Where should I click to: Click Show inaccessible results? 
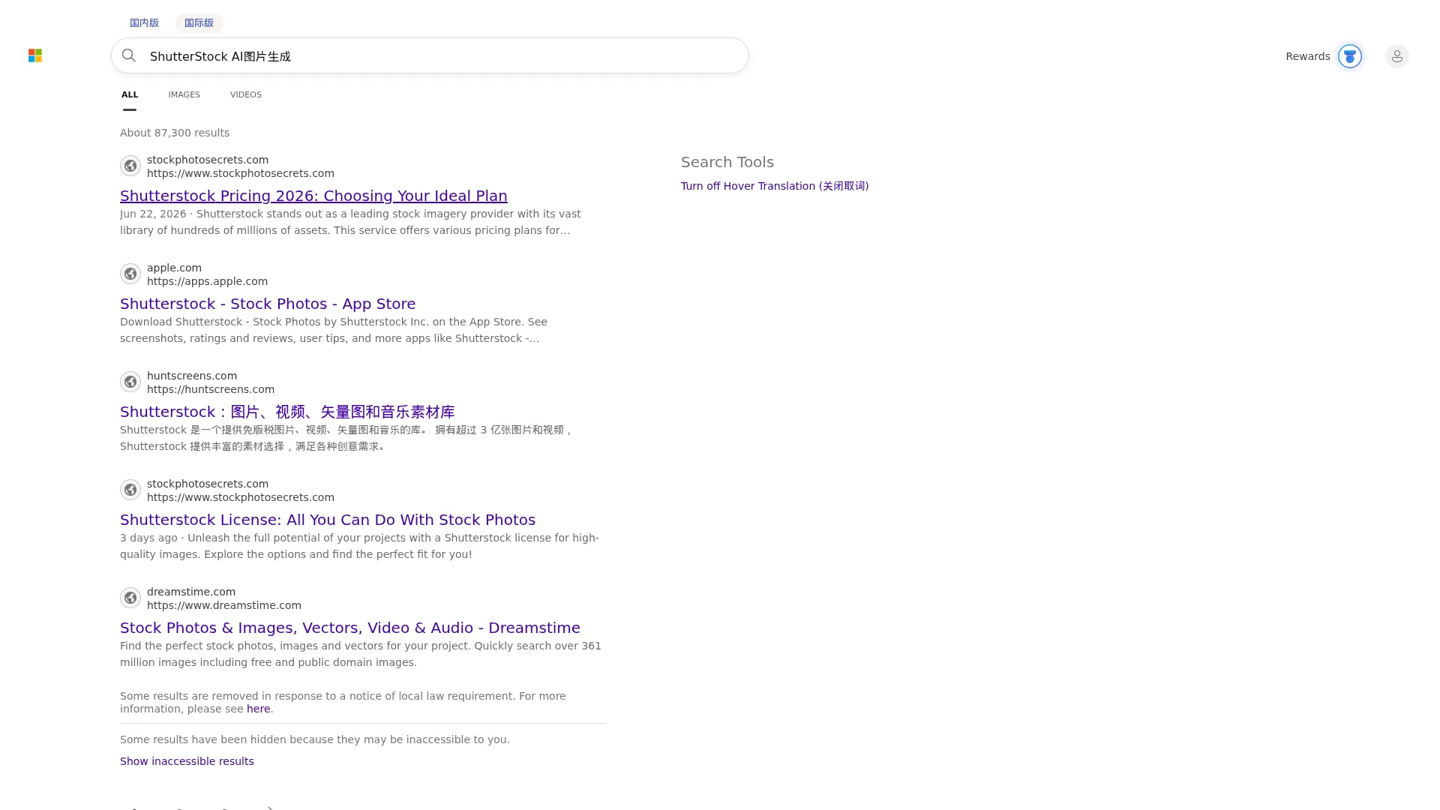187,761
